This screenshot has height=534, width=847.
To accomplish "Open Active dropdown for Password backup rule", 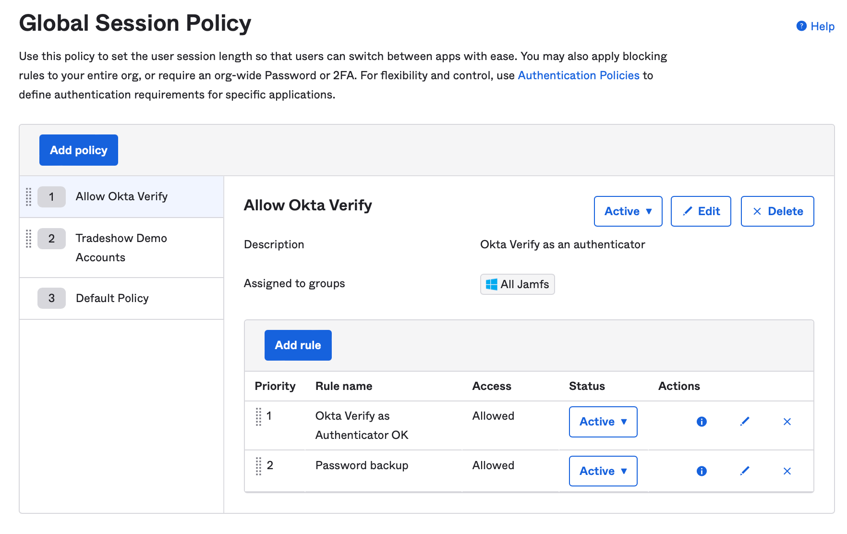I will [603, 471].
